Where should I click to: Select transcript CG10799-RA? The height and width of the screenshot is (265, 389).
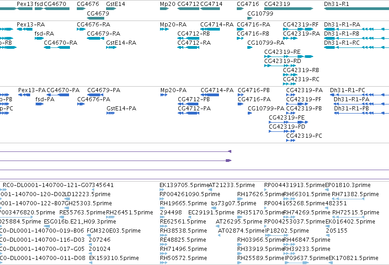[x=266, y=43]
